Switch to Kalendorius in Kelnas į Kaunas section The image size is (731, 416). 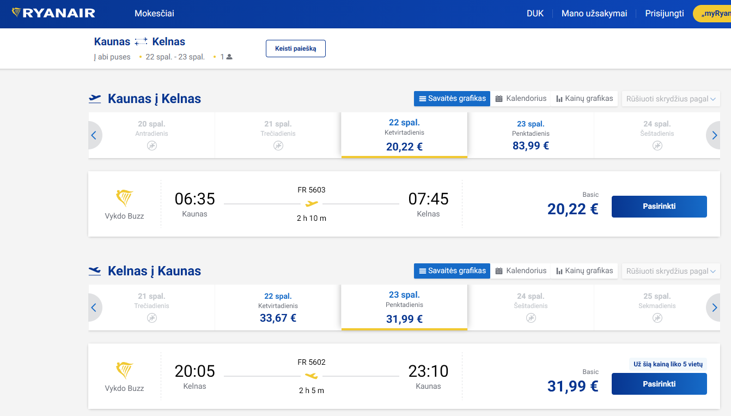click(x=521, y=271)
